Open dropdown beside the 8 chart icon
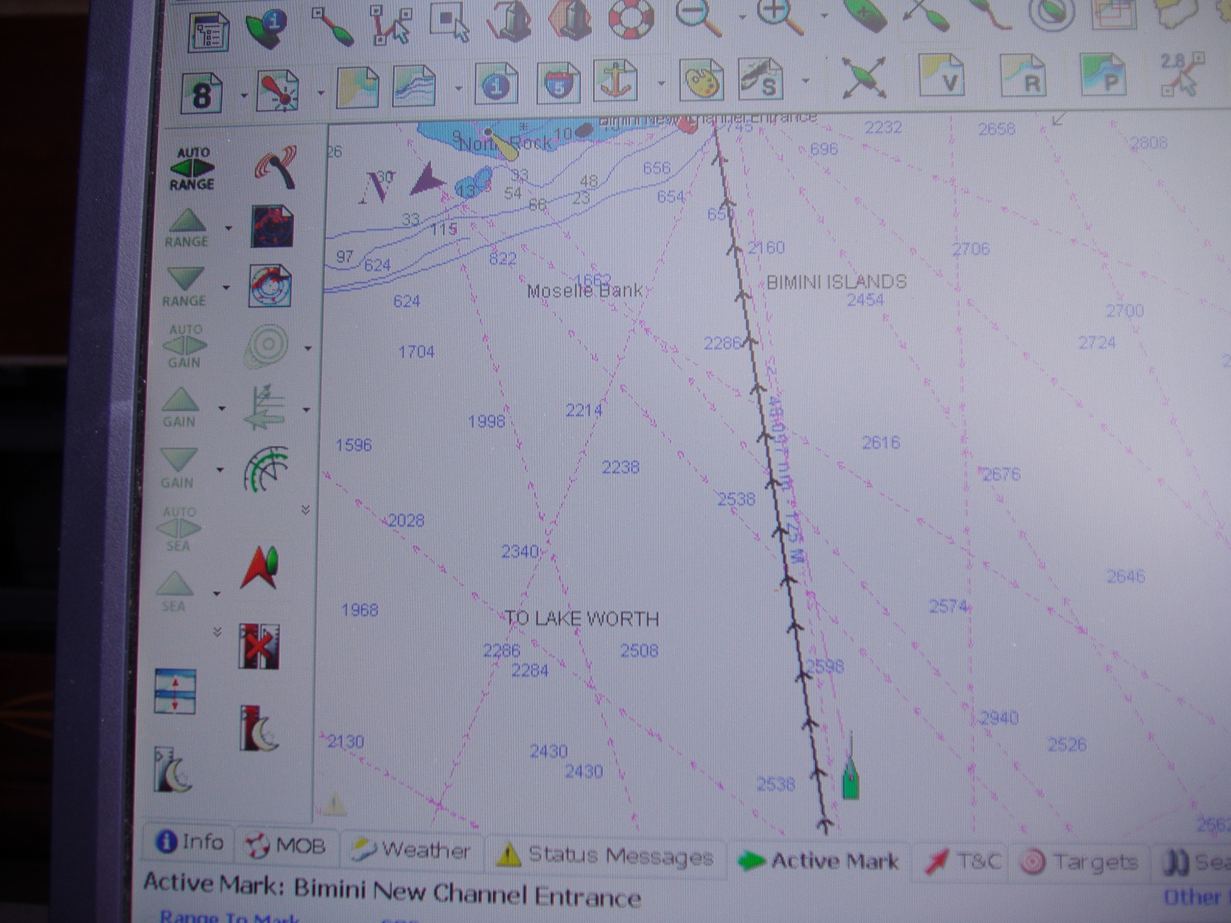1231x923 pixels. pos(244,95)
